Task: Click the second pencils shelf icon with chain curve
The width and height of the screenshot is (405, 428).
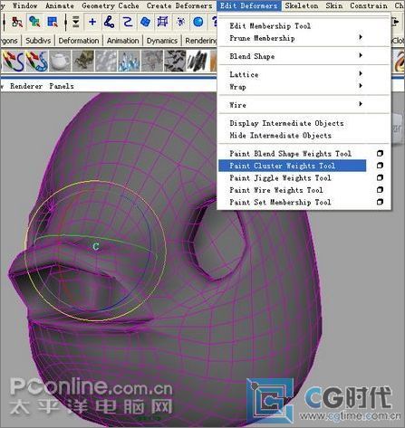Action: (x=36, y=61)
